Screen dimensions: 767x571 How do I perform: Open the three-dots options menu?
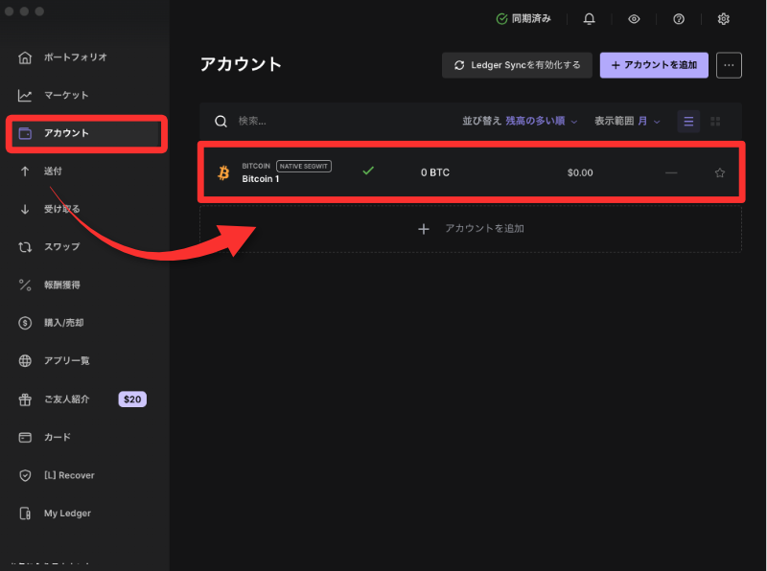tap(729, 65)
